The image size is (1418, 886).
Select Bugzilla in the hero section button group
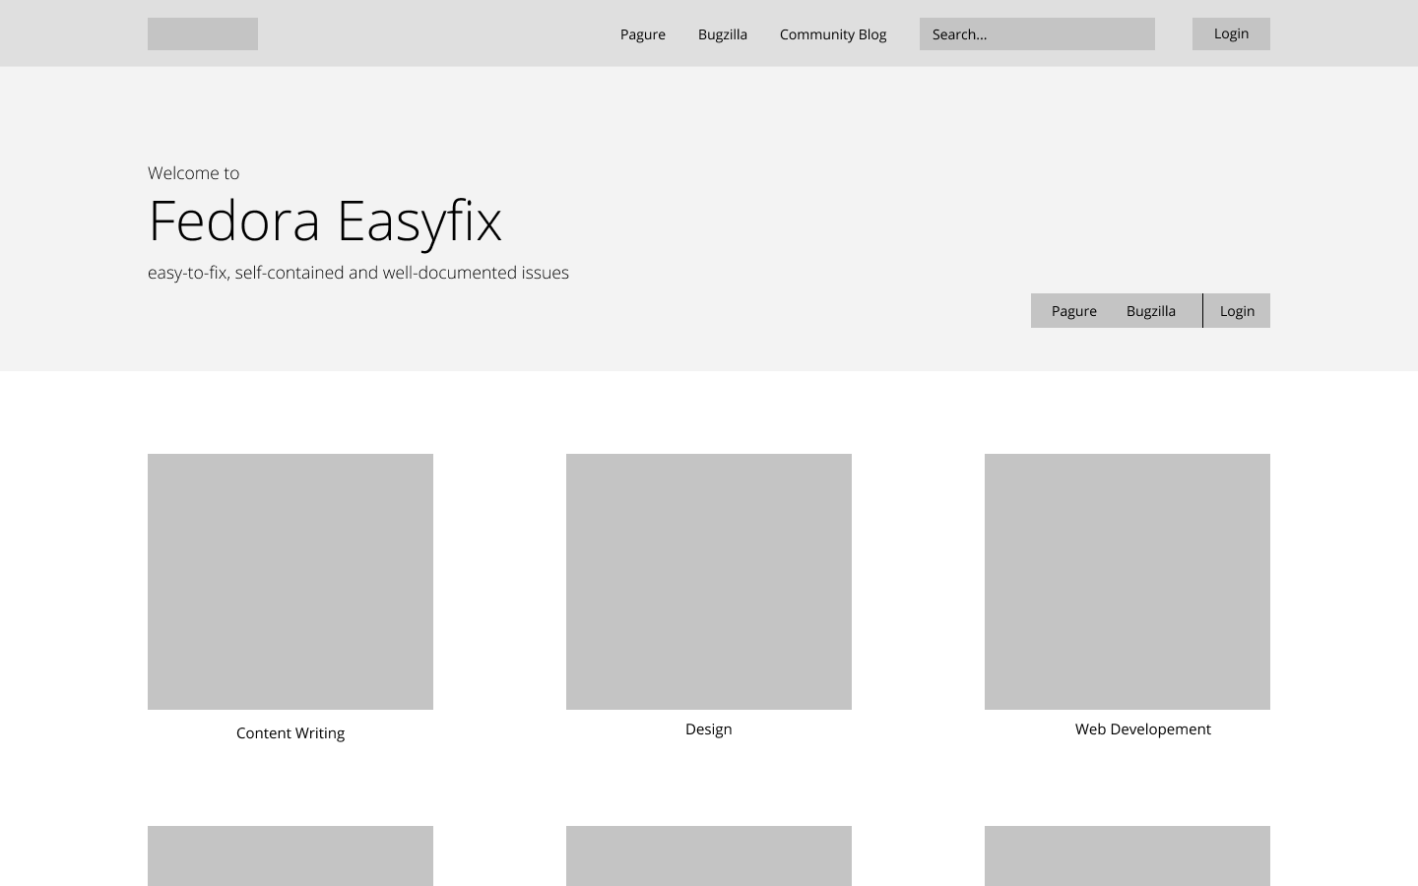pyautogui.click(x=1151, y=311)
